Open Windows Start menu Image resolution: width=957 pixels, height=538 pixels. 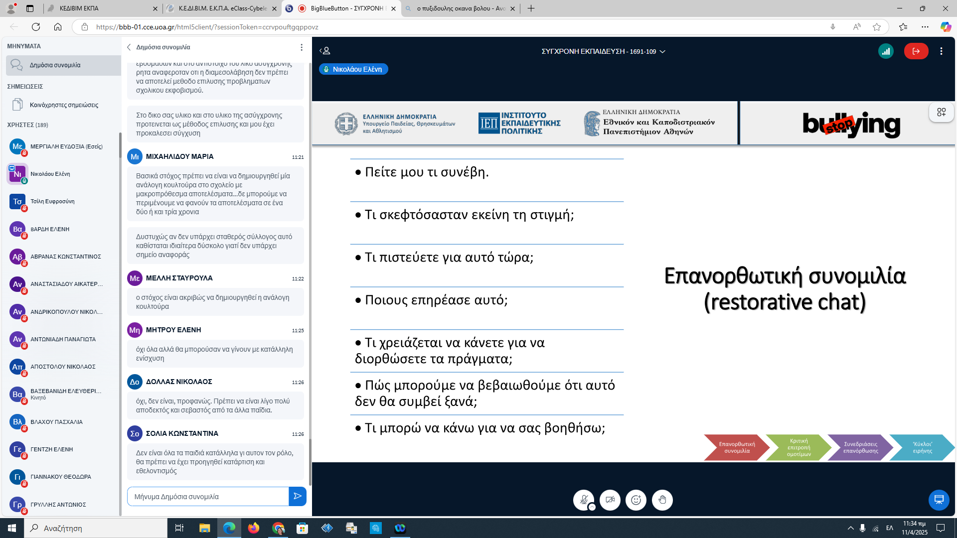12,528
